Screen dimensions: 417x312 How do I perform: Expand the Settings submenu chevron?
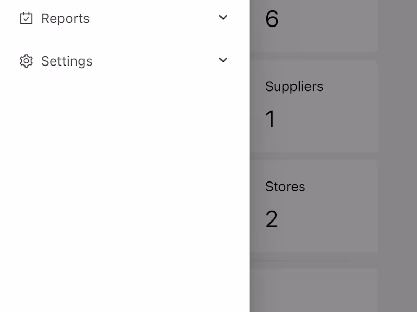(223, 60)
